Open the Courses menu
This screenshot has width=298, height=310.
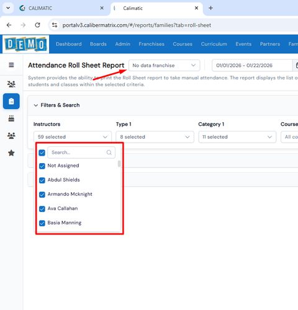point(183,44)
